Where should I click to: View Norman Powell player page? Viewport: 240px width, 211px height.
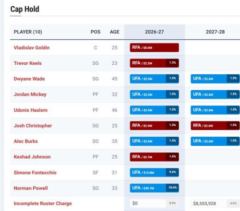tap(31, 188)
